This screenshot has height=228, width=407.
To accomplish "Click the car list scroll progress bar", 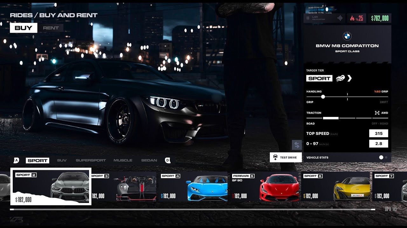I will coord(193,209).
